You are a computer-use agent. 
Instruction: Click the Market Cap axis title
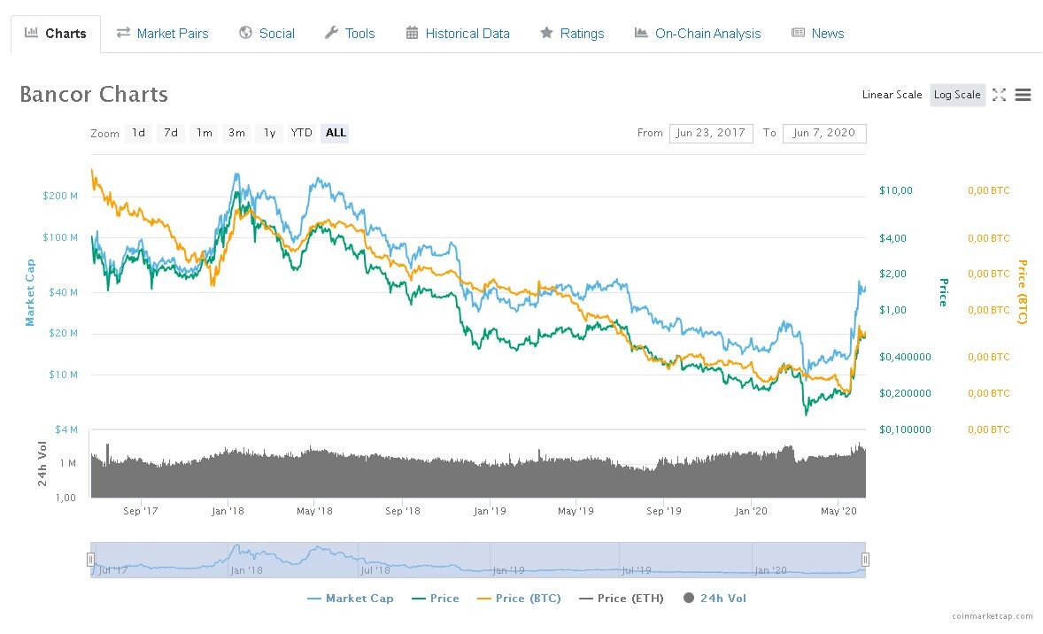tap(29, 293)
